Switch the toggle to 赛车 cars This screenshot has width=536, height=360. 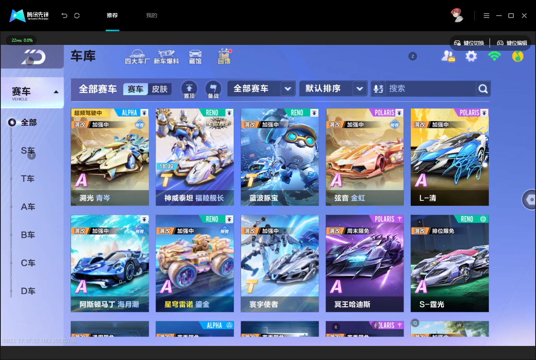click(135, 89)
